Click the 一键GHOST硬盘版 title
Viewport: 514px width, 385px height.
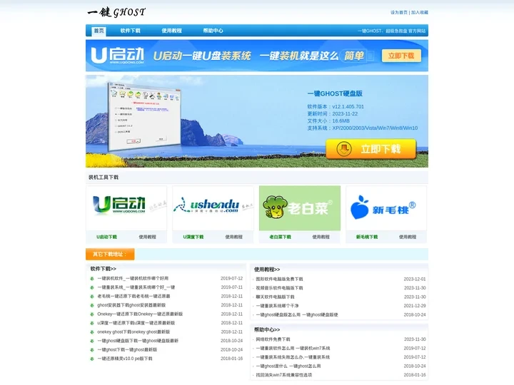coord(335,93)
